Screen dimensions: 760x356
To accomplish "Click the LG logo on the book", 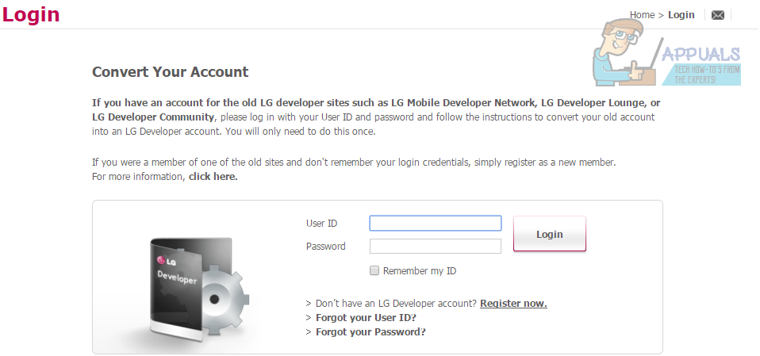I will tap(167, 259).
